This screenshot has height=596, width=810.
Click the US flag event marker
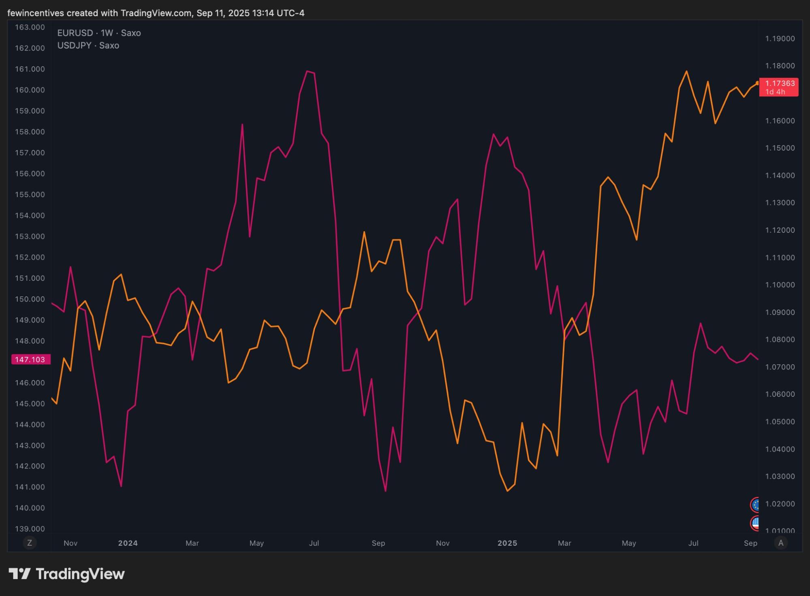tap(755, 523)
